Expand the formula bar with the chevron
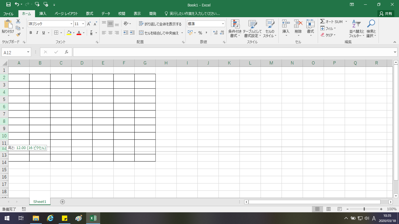Image resolution: width=399 pixels, height=224 pixels. tap(395, 52)
